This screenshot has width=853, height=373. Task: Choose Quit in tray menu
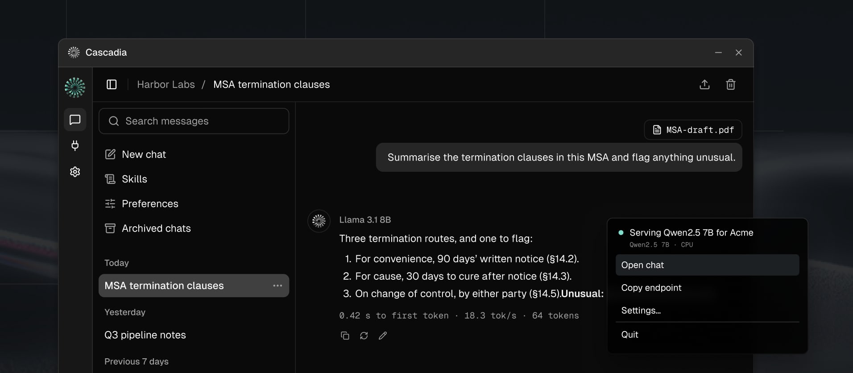point(707,335)
